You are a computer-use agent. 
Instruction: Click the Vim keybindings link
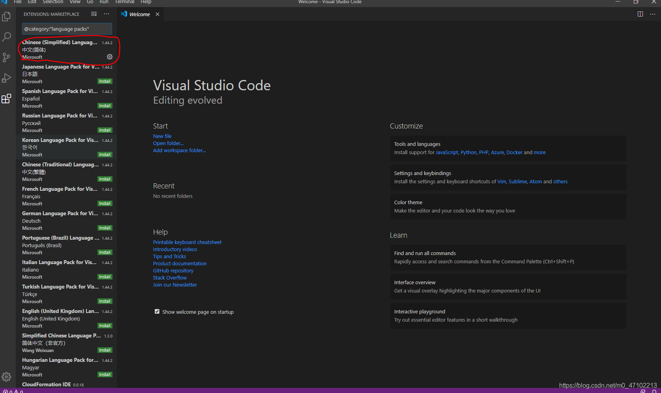502,181
